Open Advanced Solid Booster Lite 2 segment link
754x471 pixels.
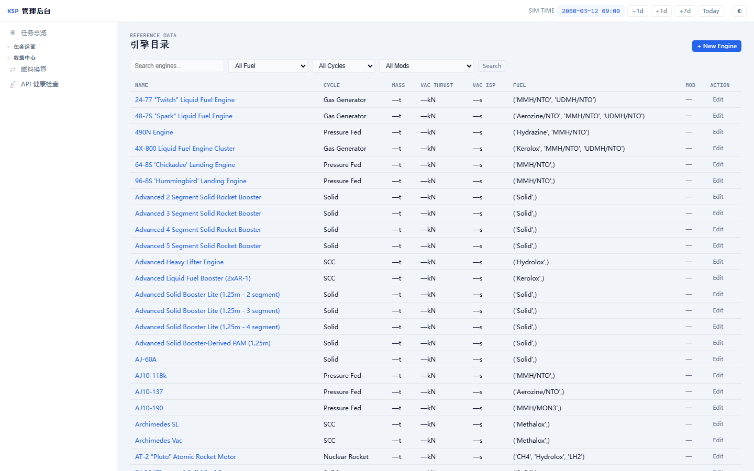207,295
